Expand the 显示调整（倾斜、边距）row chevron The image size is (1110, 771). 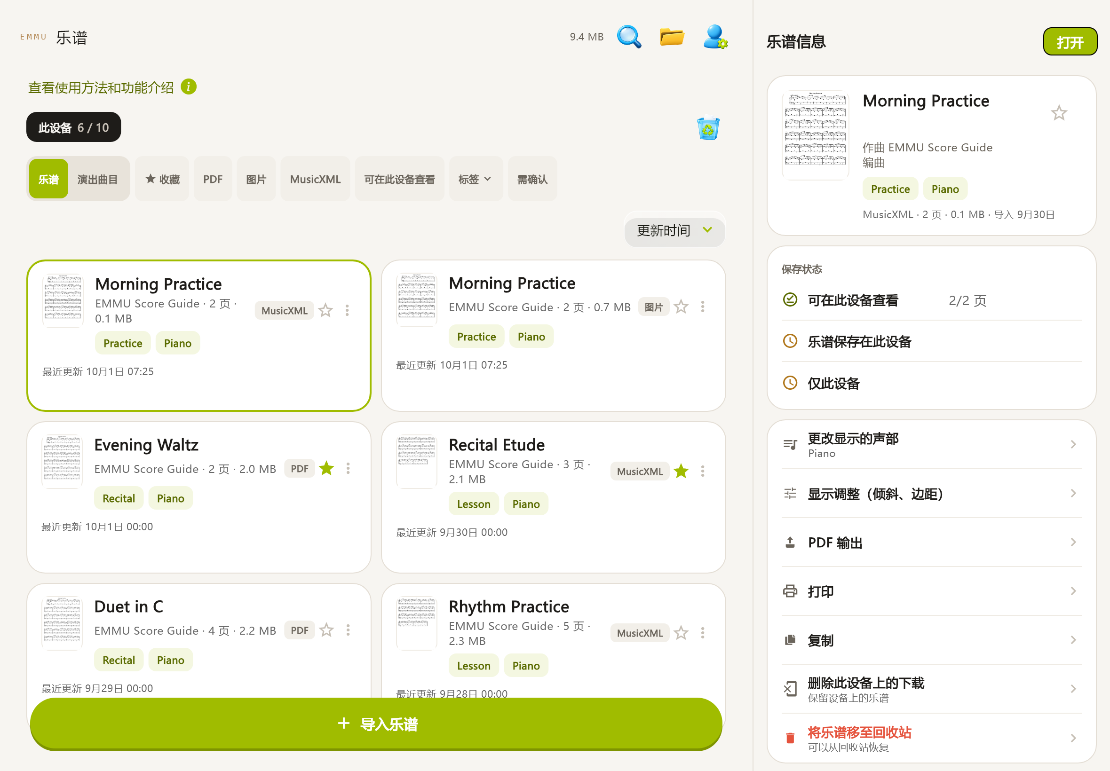coord(1073,494)
